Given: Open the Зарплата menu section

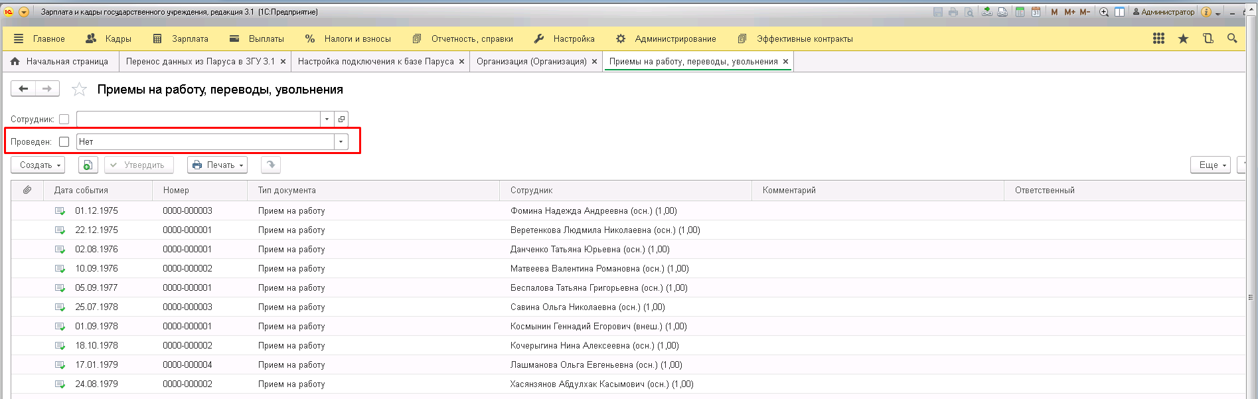Looking at the screenshot, I should point(181,39).
